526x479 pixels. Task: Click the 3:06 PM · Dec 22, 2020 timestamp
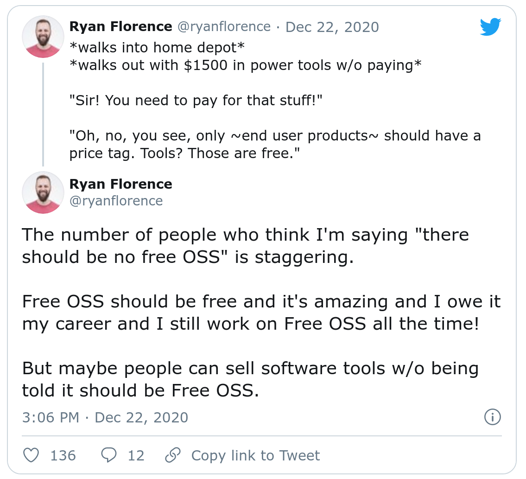pyautogui.click(x=105, y=417)
